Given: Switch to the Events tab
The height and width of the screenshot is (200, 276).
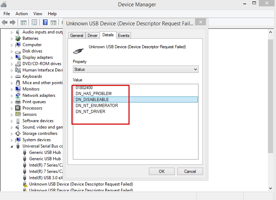Looking at the screenshot, I should pyautogui.click(x=124, y=36).
